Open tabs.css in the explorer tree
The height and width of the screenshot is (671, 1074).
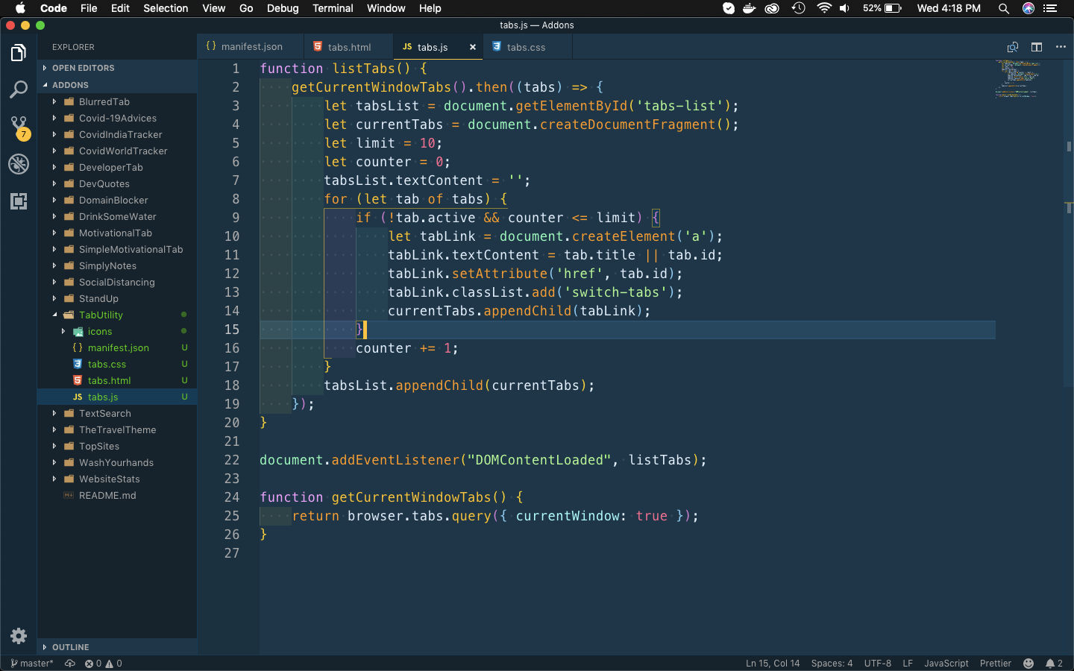(x=117, y=364)
